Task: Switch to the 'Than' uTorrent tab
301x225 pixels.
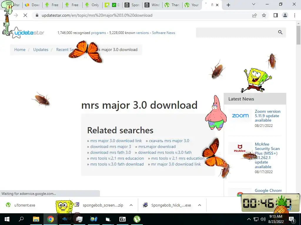Action: point(172,5)
